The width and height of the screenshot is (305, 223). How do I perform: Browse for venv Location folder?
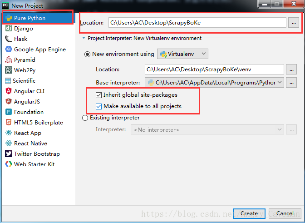[x=291, y=69]
